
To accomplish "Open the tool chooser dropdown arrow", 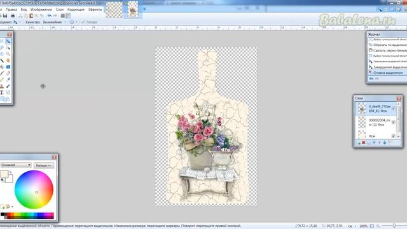I will click(x=20, y=22).
